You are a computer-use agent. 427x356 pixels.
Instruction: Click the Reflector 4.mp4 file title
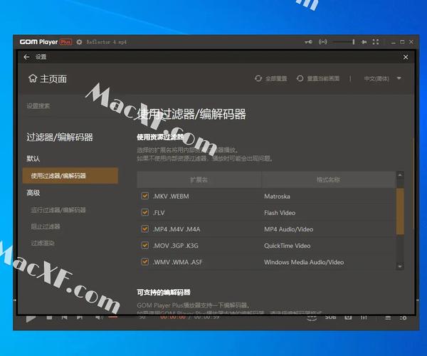click(107, 42)
